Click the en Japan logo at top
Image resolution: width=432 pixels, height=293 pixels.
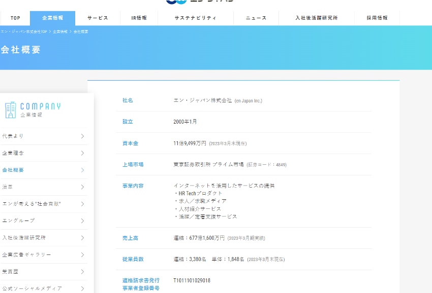[200, 2]
